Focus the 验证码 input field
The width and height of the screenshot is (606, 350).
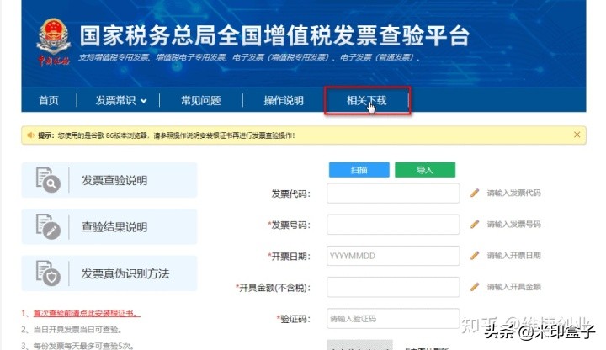coord(393,319)
